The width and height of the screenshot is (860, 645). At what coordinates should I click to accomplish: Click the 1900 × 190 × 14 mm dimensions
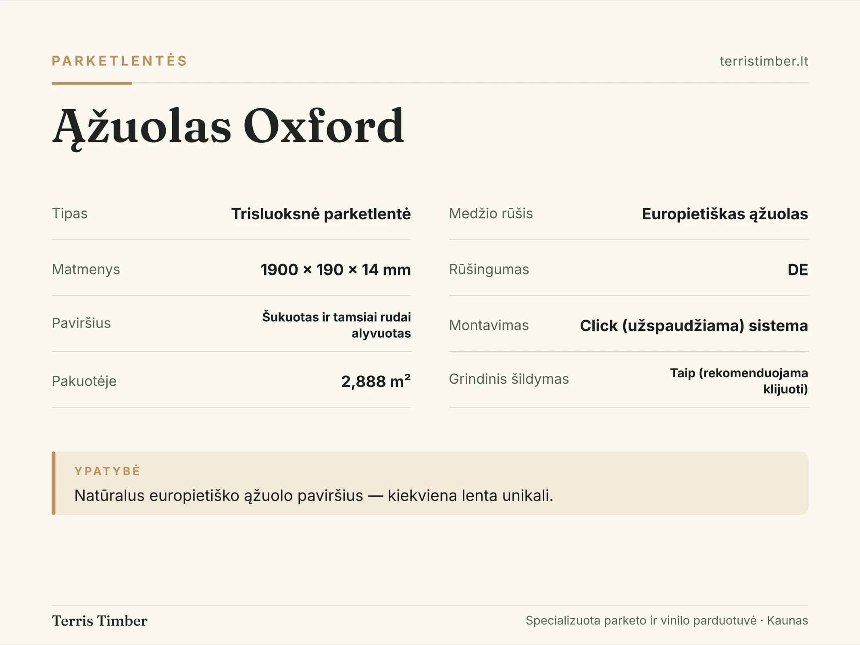coord(335,269)
